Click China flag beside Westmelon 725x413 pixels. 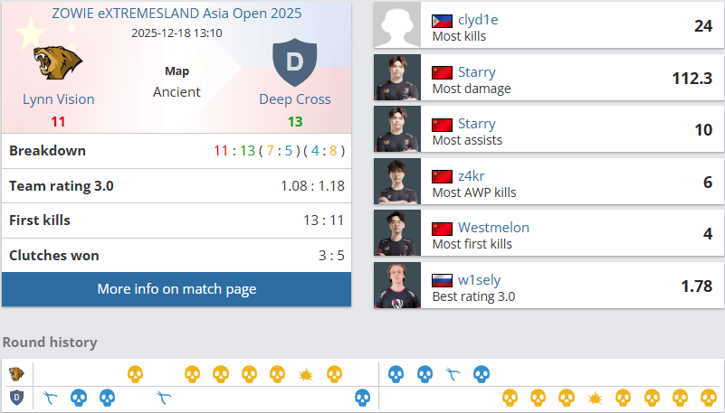point(442,229)
